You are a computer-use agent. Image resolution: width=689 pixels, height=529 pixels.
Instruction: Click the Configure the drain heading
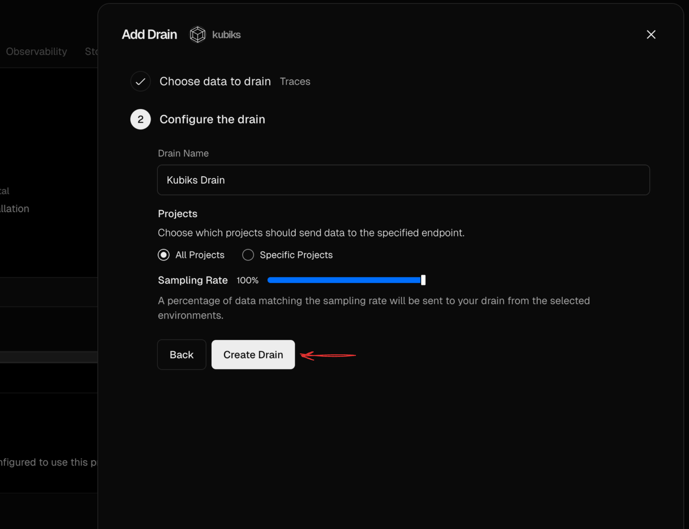(x=212, y=119)
